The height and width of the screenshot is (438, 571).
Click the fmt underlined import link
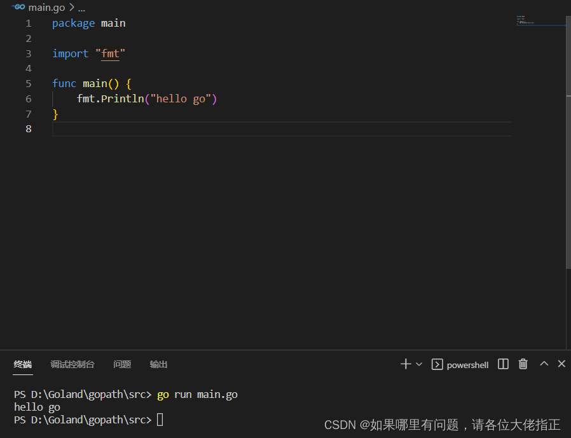(x=110, y=53)
